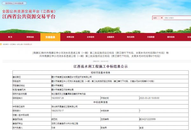Click the breadcrumb location pin icon

(x=2, y=45)
